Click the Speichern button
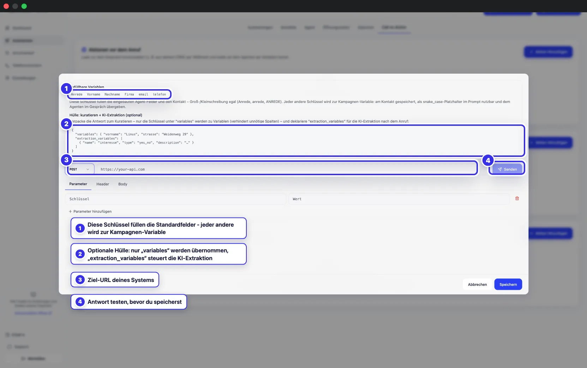The height and width of the screenshot is (368, 587). [508, 284]
